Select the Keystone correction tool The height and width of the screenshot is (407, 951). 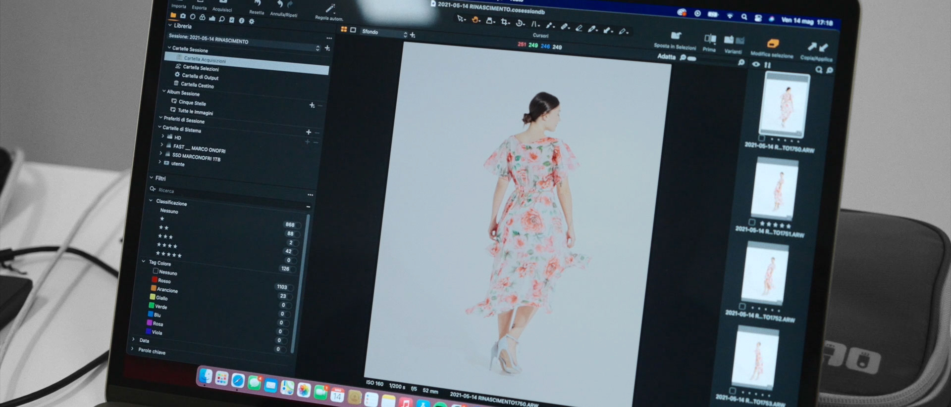pos(535,24)
